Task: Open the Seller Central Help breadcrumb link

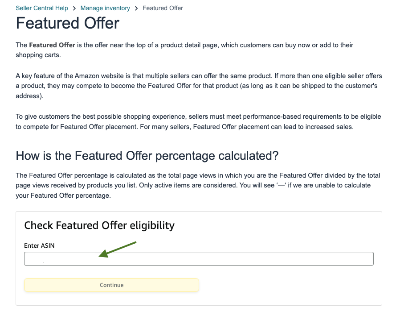Action: (42, 8)
